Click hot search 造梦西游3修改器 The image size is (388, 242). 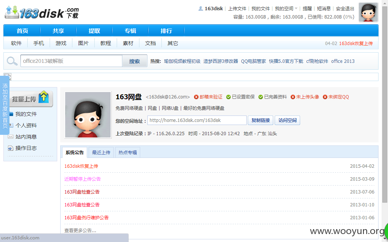pyautogui.click(x=221, y=61)
